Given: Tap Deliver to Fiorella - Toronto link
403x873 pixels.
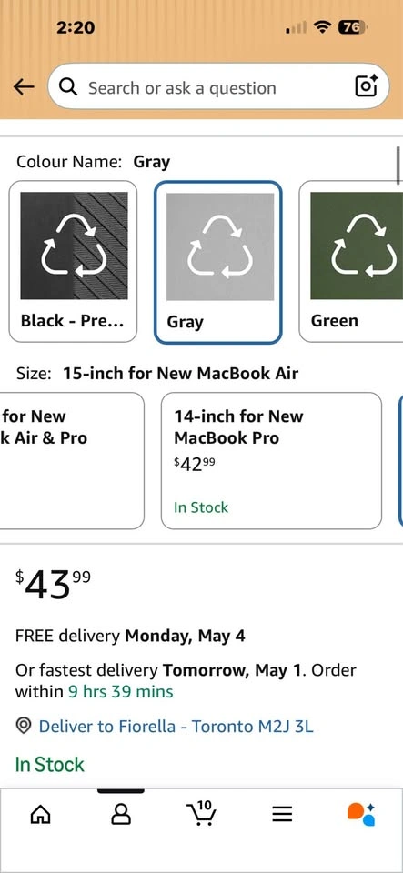Looking at the screenshot, I should pyautogui.click(x=176, y=726).
